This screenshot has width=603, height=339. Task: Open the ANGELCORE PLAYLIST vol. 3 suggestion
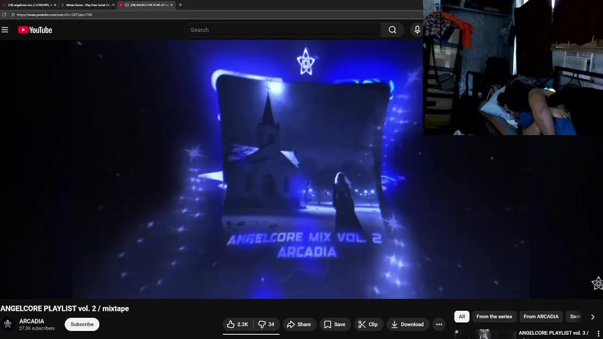554,333
